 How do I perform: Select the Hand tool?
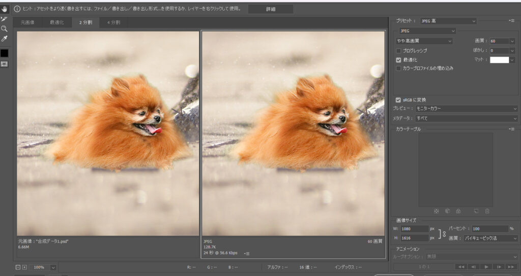click(5, 9)
